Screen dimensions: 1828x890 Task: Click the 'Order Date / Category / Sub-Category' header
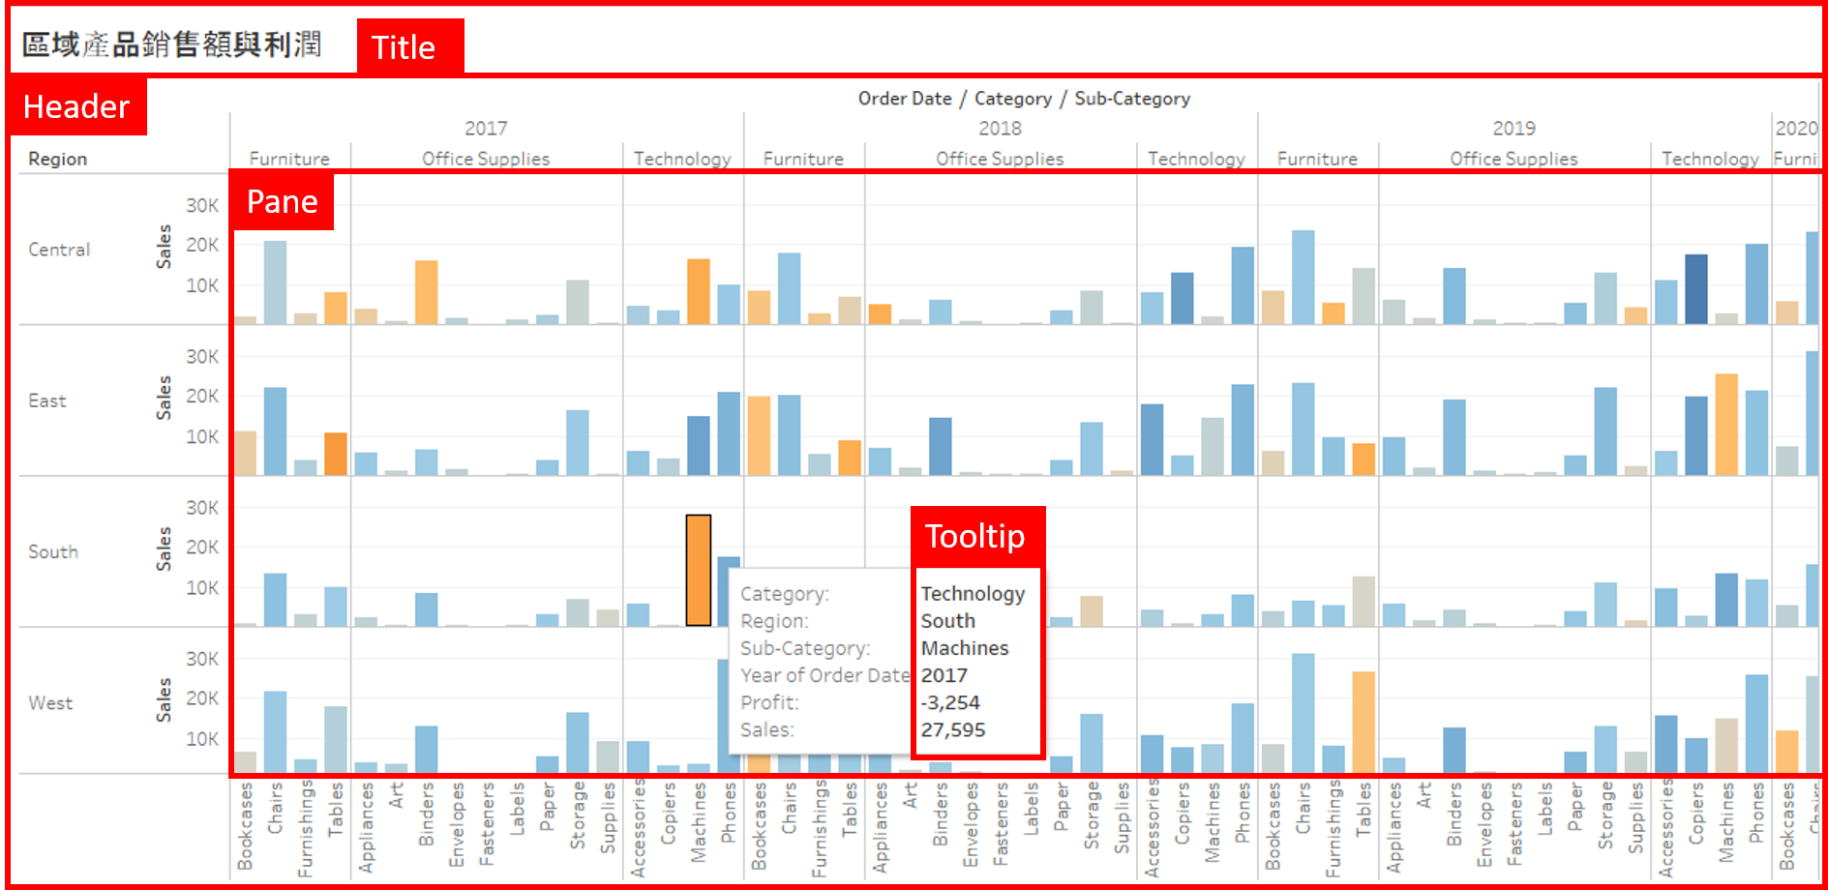coord(1024,99)
